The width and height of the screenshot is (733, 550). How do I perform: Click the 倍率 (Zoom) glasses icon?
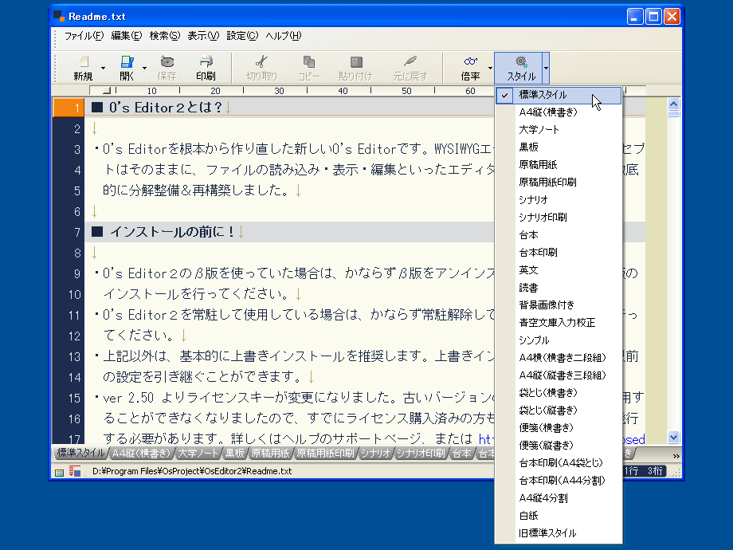point(470,61)
